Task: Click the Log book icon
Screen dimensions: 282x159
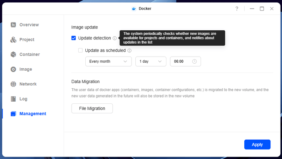Action: 13,99
